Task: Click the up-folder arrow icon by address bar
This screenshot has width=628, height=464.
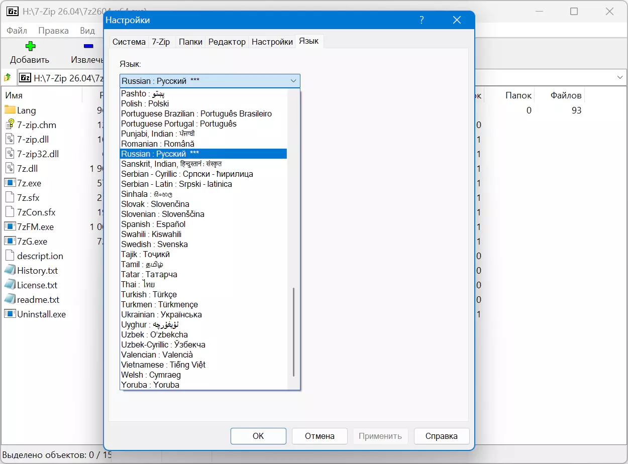Action: pos(8,78)
